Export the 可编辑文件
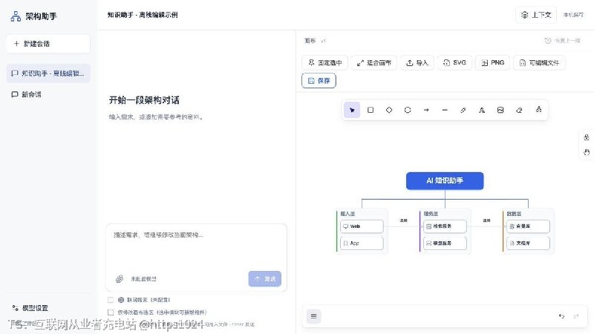The image size is (594, 334). pos(539,63)
